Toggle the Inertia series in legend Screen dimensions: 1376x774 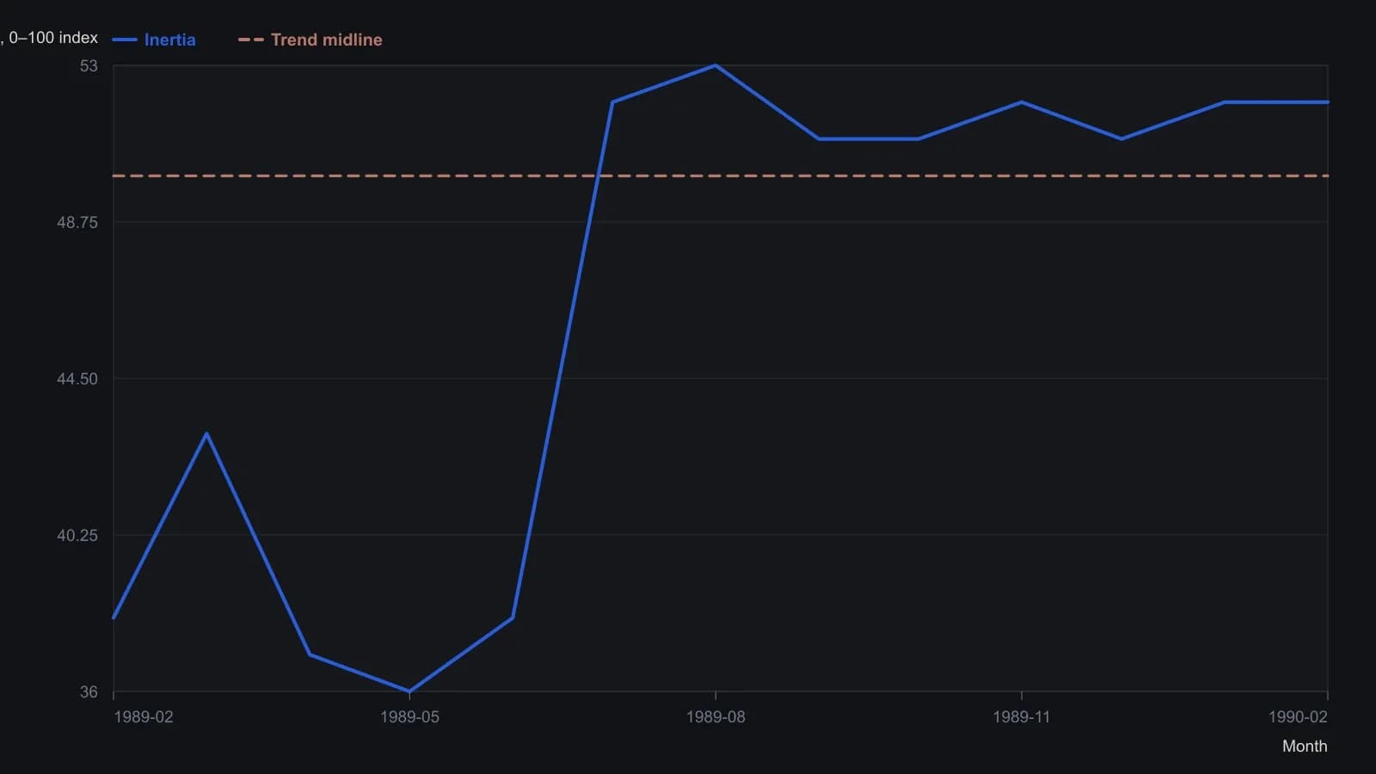(x=154, y=40)
